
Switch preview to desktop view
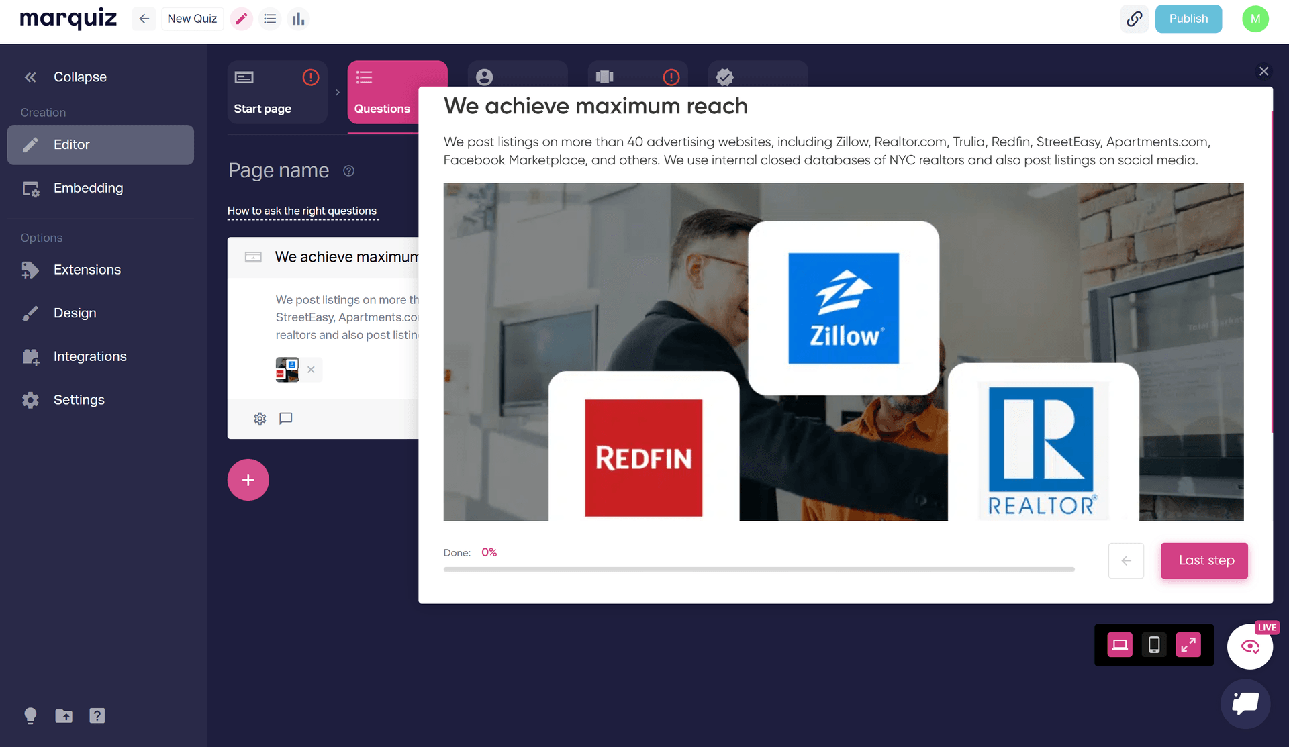tap(1120, 645)
